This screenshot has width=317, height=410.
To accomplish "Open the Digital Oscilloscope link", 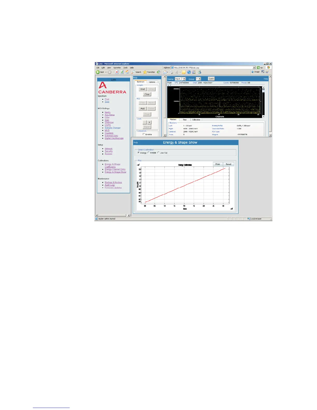I will coord(114,138).
